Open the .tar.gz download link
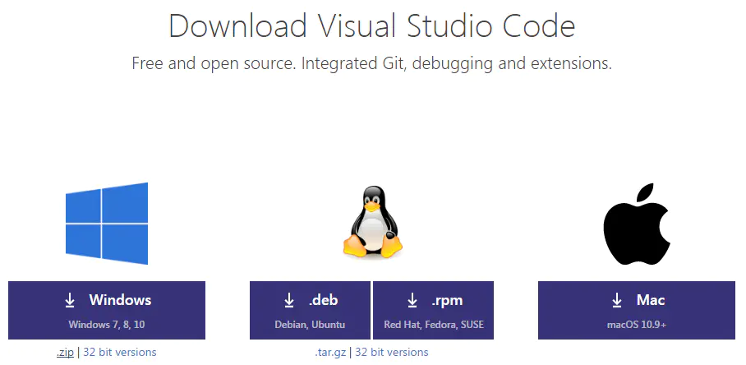 (330, 353)
